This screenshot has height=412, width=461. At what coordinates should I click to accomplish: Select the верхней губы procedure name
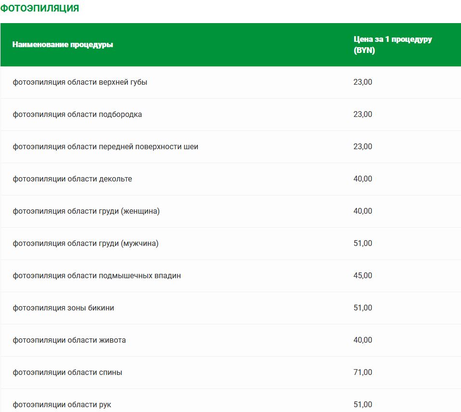point(80,82)
